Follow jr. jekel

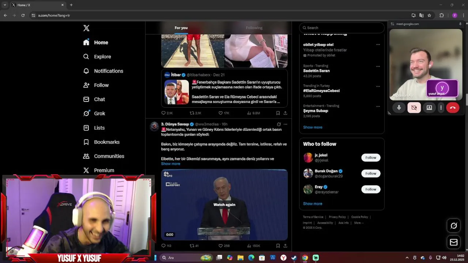(371, 157)
